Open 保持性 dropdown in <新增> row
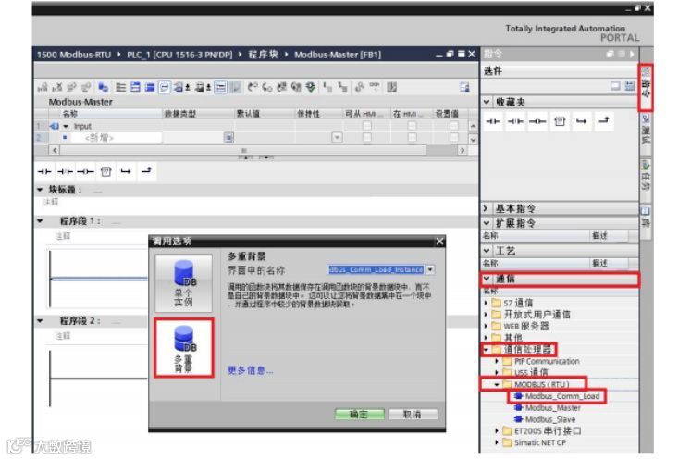 coord(337,137)
